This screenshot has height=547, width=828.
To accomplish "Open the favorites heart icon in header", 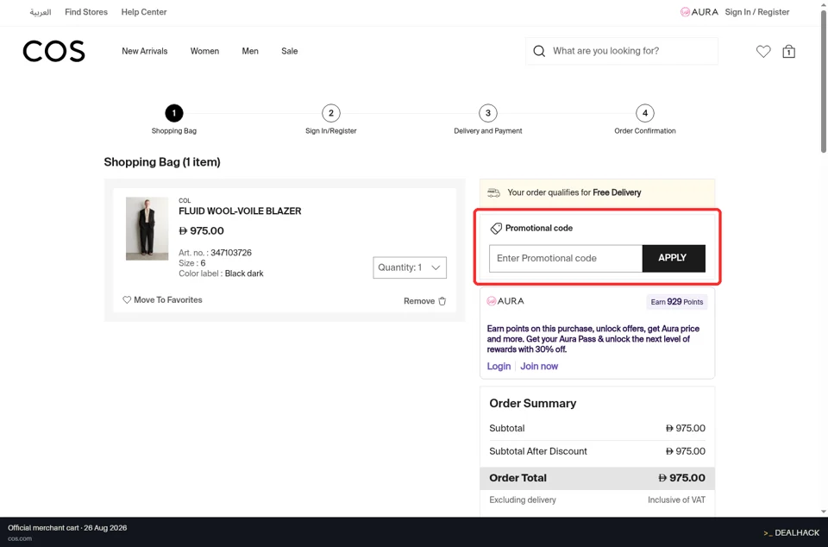I will 763,51.
